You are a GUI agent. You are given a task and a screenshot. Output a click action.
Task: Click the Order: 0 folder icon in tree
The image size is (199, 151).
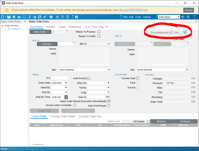coord(9,29)
